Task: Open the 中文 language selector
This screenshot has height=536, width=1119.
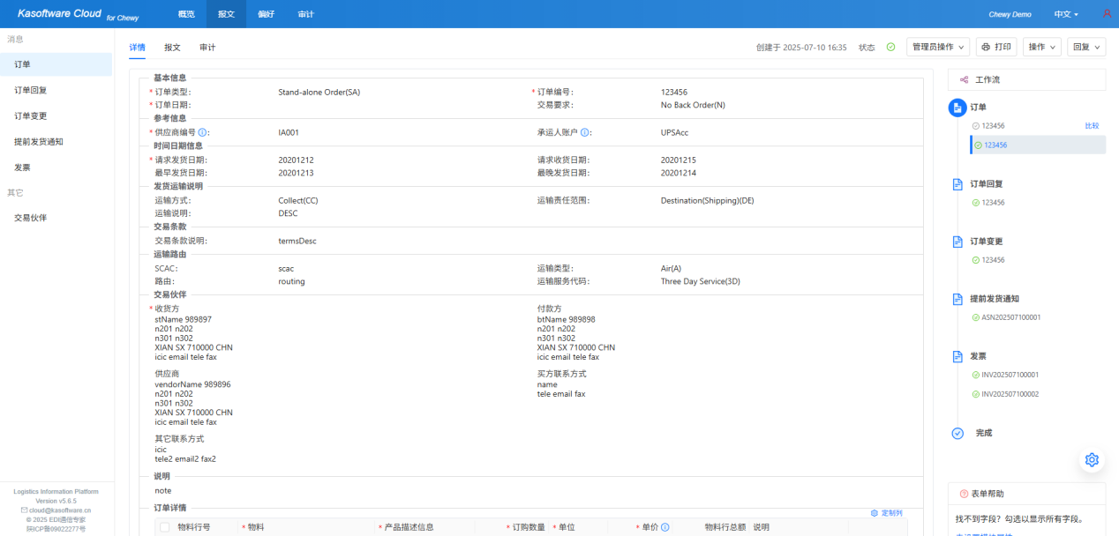Action: (1066, 15)
